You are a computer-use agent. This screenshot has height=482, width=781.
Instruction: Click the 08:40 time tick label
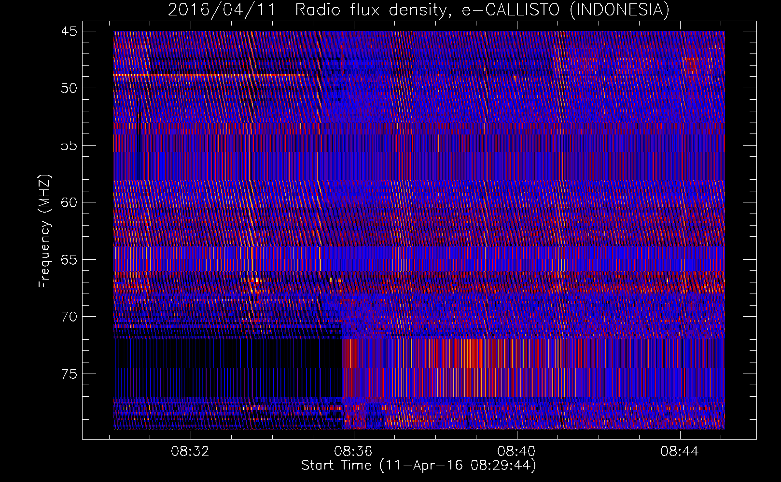pyautogui.click(x=516, y=452)
